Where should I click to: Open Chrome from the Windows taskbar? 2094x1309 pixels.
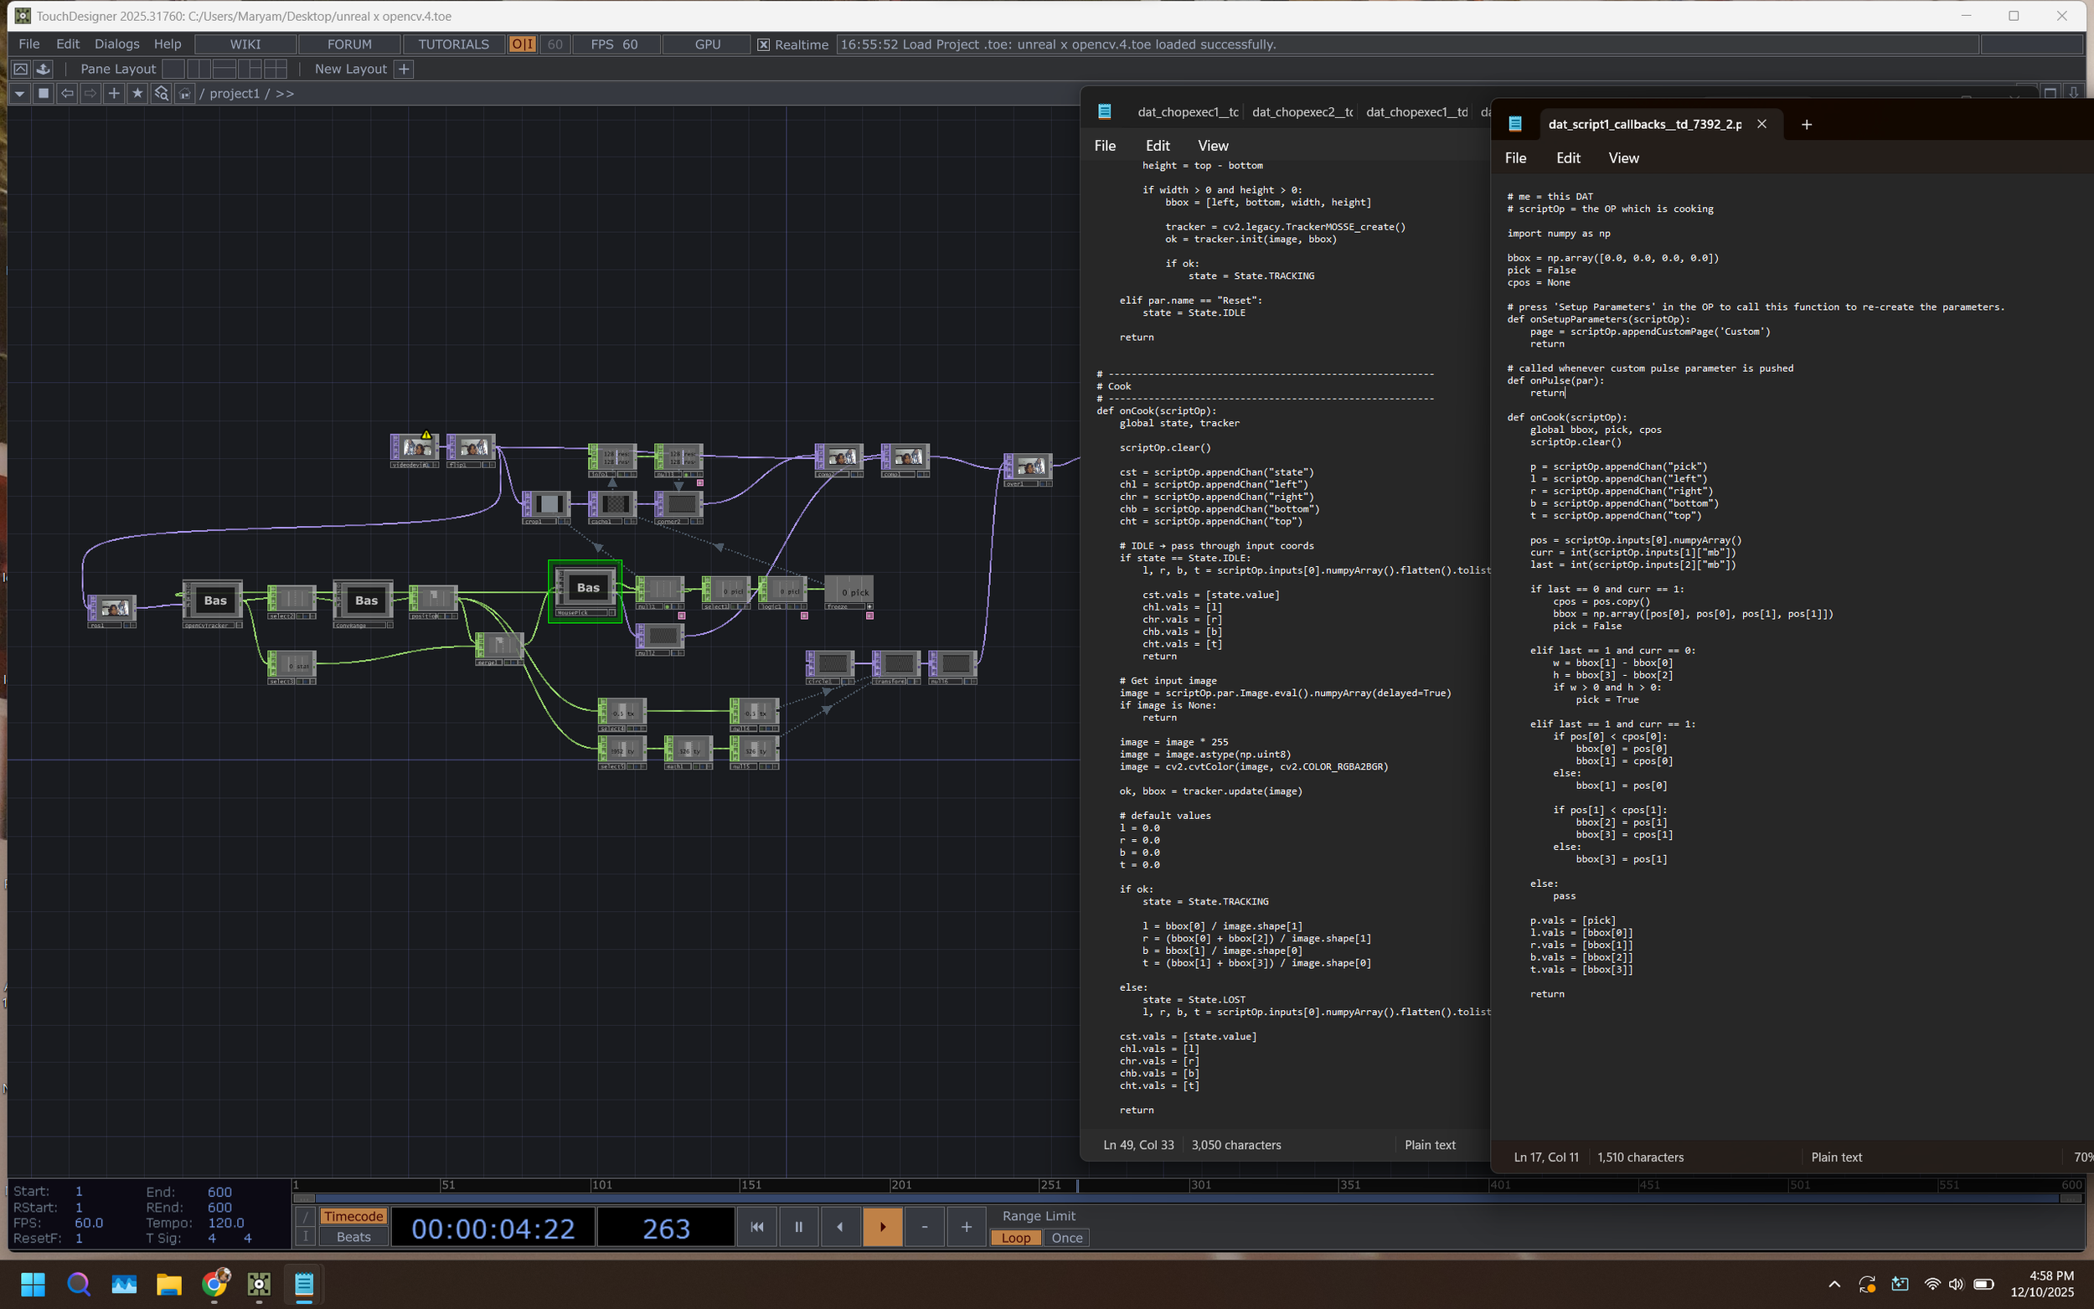[x=214, y=1284]
